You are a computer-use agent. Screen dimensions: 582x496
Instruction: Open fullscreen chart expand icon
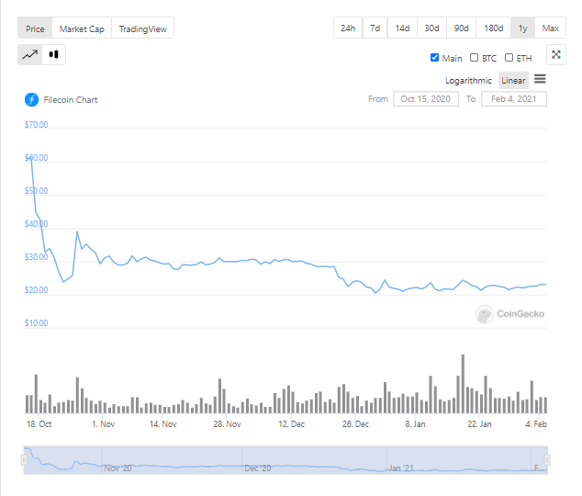(x=556, y=54)
